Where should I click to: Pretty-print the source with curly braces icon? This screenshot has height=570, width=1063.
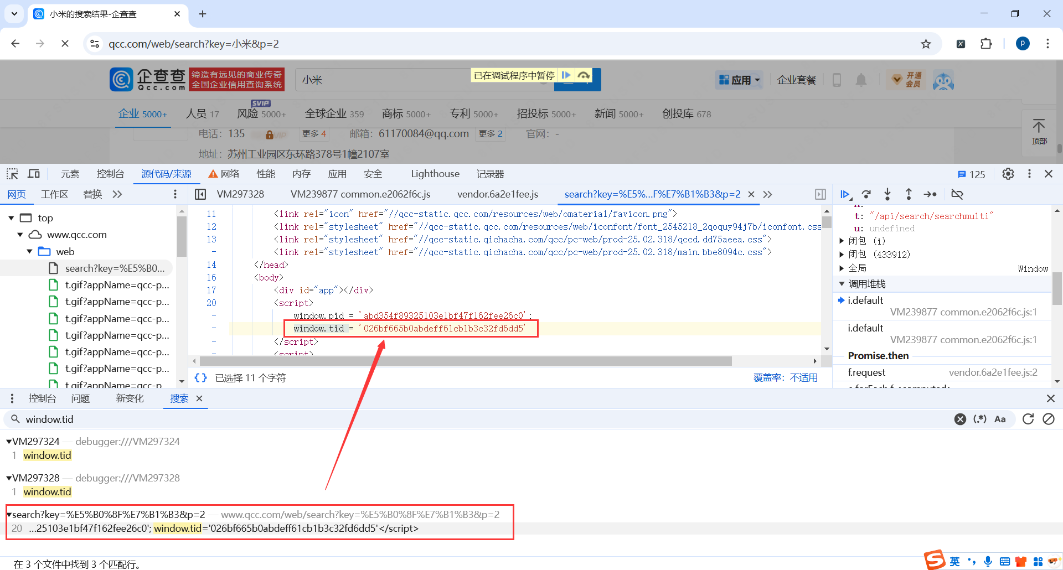coord(201,377)
